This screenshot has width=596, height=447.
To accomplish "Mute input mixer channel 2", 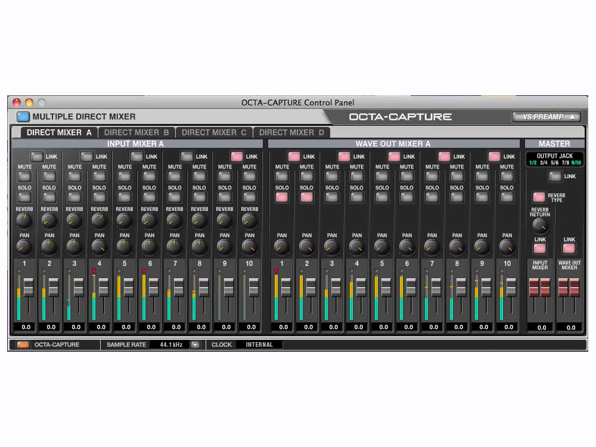I will click(49, 176).
